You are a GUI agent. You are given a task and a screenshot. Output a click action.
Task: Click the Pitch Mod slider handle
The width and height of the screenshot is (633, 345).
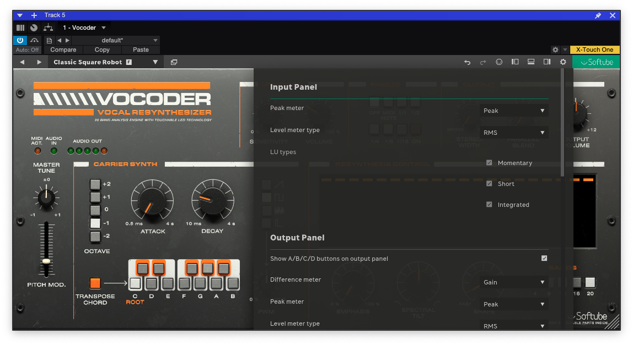pyautogui.click(x=46, y=261)
